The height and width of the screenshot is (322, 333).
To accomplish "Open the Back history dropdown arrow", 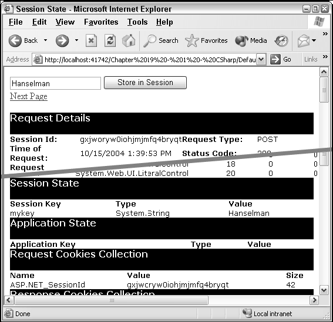I will pos(45,40).
